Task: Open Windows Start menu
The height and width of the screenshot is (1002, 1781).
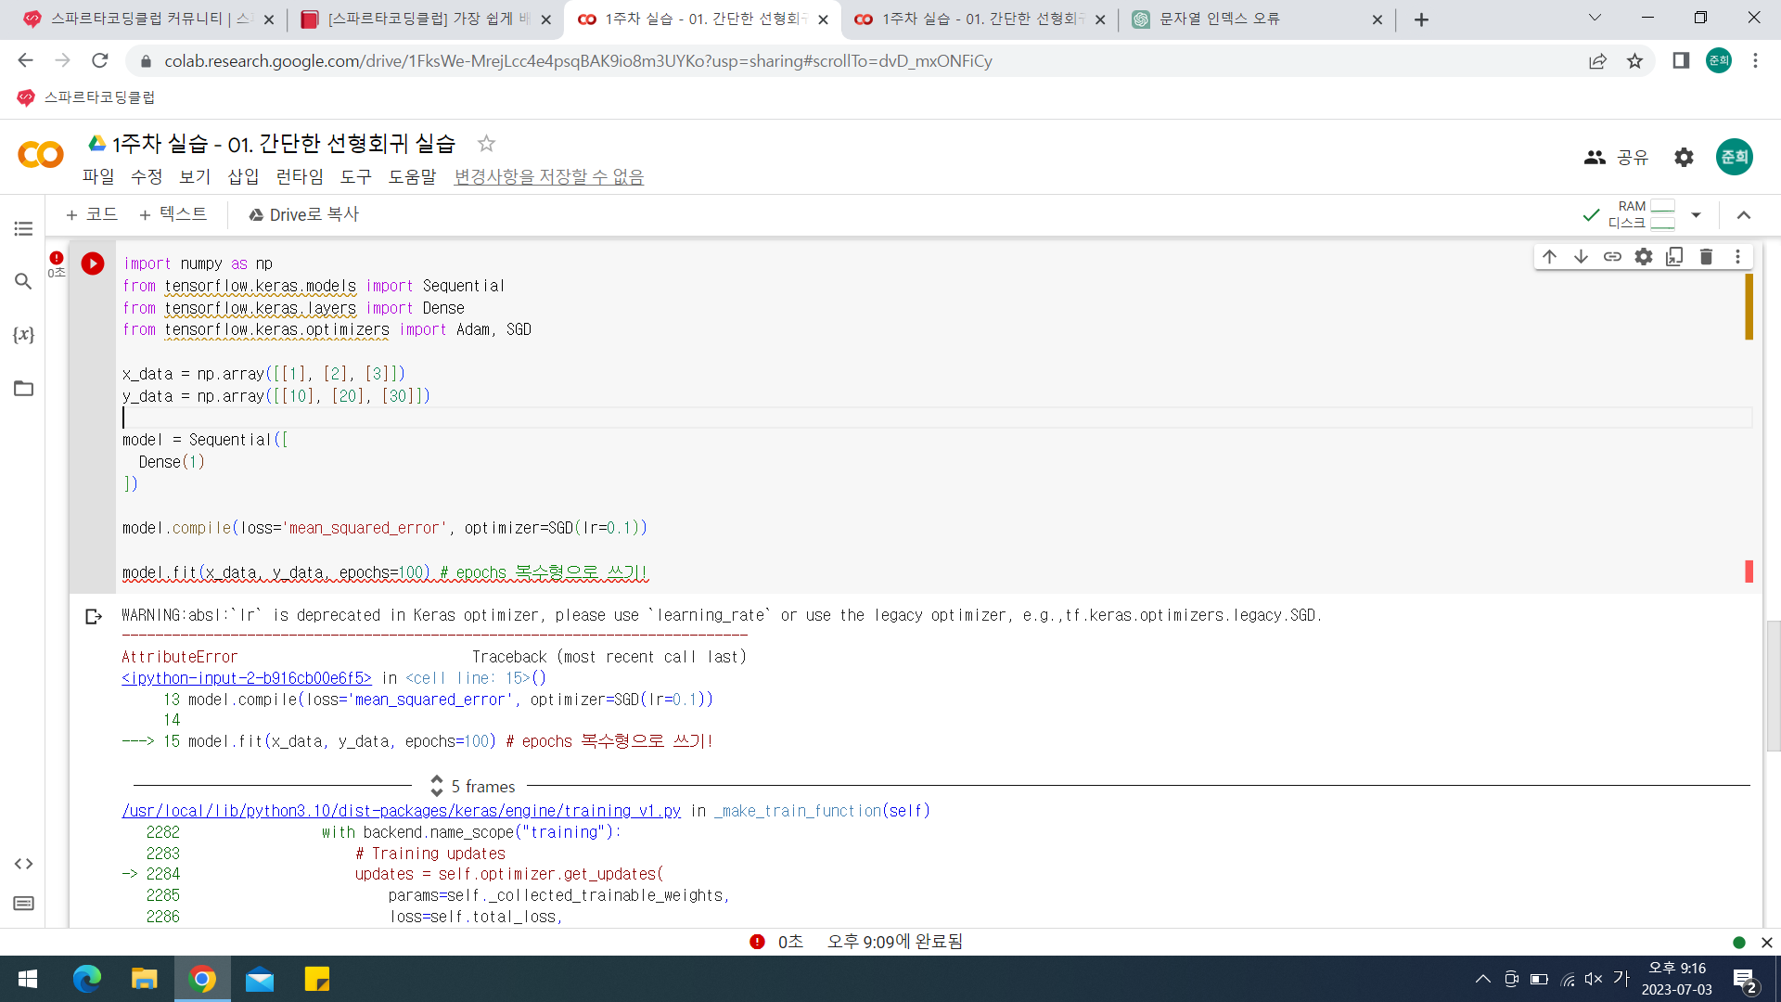Action: click(28, 979)
